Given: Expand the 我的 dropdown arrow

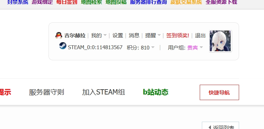Looking at the screenshot, I should click(x=105, y=35).
